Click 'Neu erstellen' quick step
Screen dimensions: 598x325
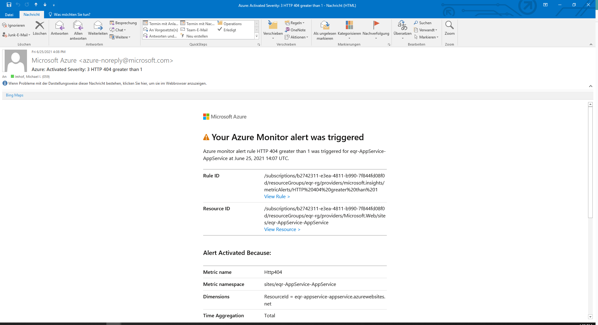[x=194, y=36]
